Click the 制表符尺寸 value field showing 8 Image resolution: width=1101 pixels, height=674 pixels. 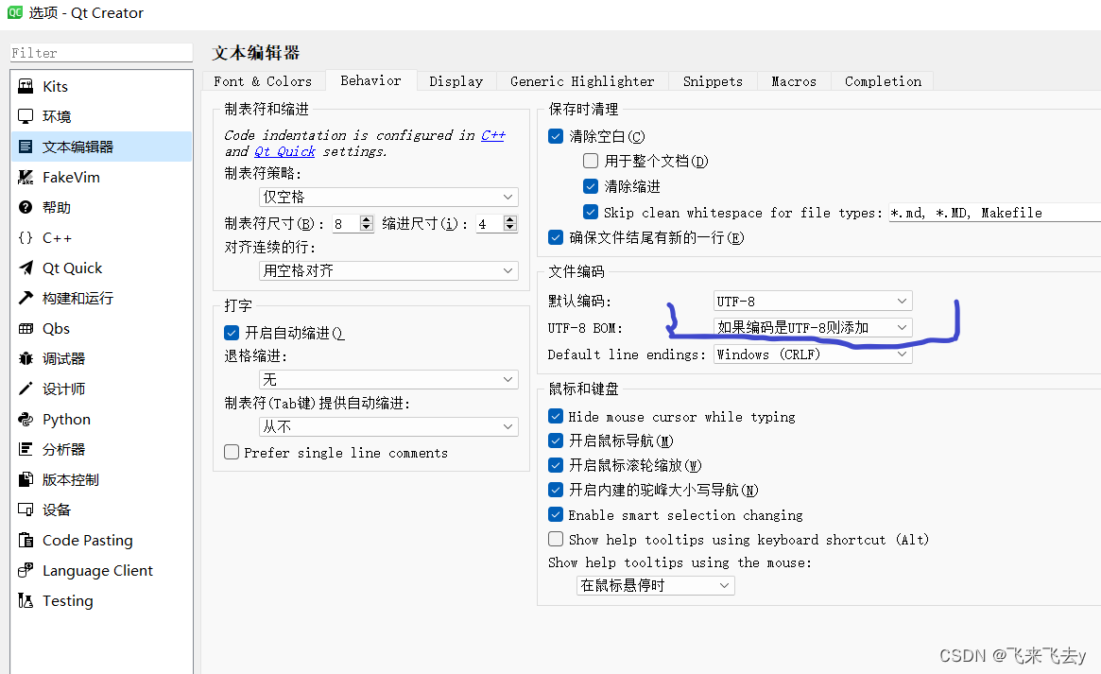coord(346,223)
